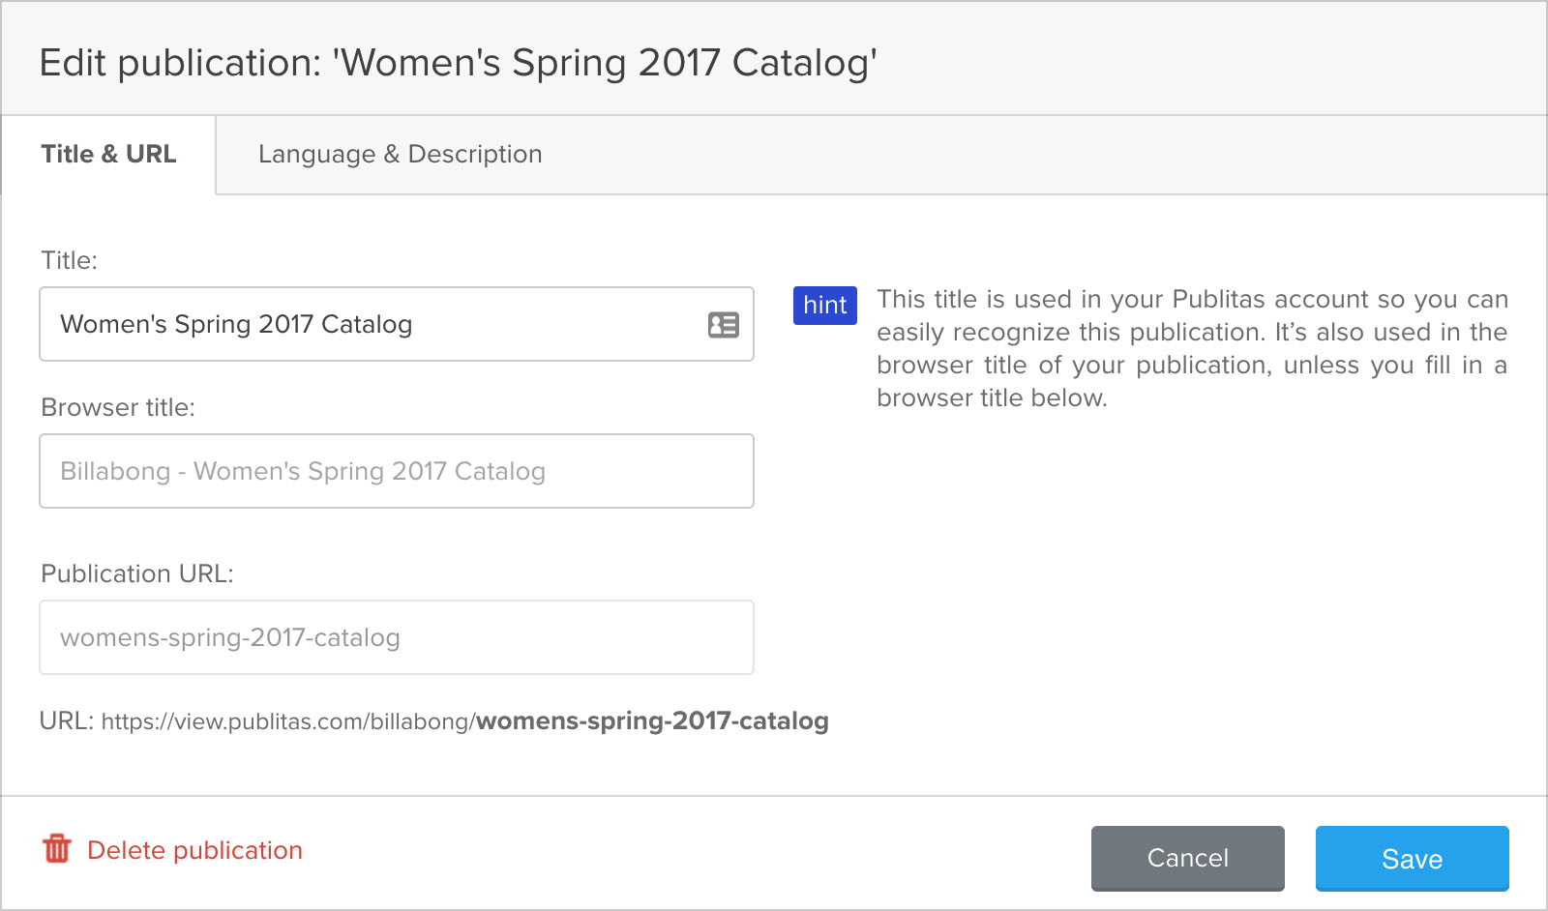The width and height of the screenshot is (1548, 911).
Task: Switch to the Language & Description tab
Action: pos(399,154)
